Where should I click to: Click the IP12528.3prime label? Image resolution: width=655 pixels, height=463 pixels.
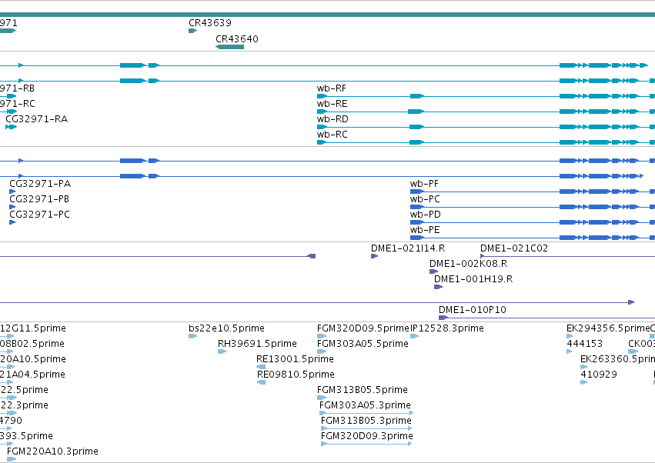(x=447, y=328)
